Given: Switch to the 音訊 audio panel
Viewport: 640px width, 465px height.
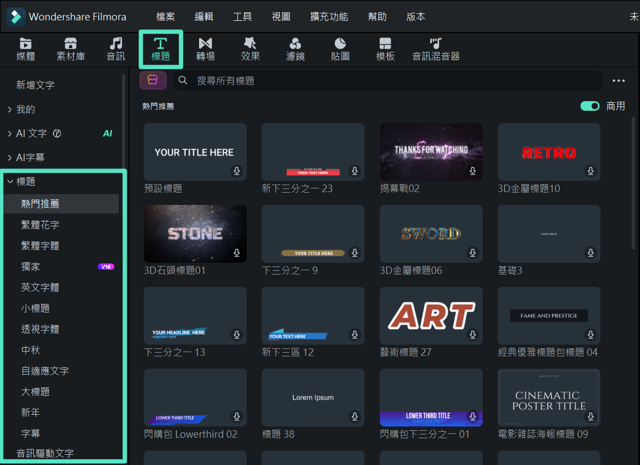Looking at the screenshot, I should (116, 49).
